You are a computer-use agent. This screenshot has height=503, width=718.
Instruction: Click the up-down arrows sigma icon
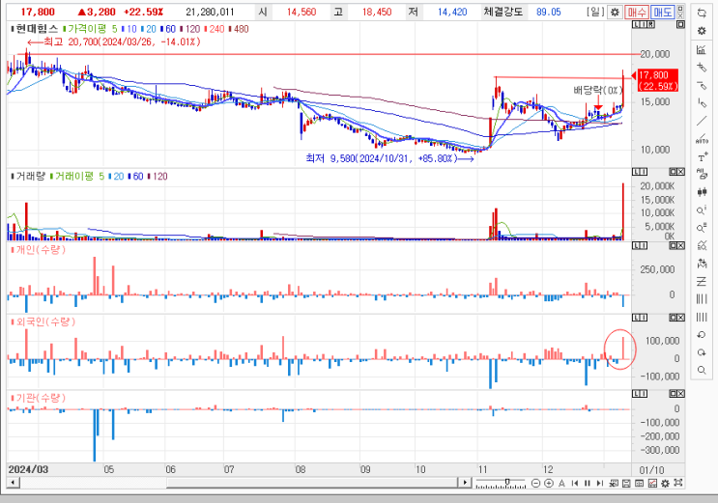[702, 264]
